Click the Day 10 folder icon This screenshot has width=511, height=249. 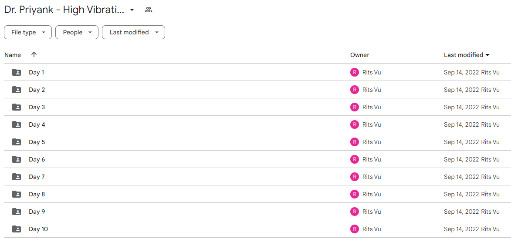(x=17, y=229)
